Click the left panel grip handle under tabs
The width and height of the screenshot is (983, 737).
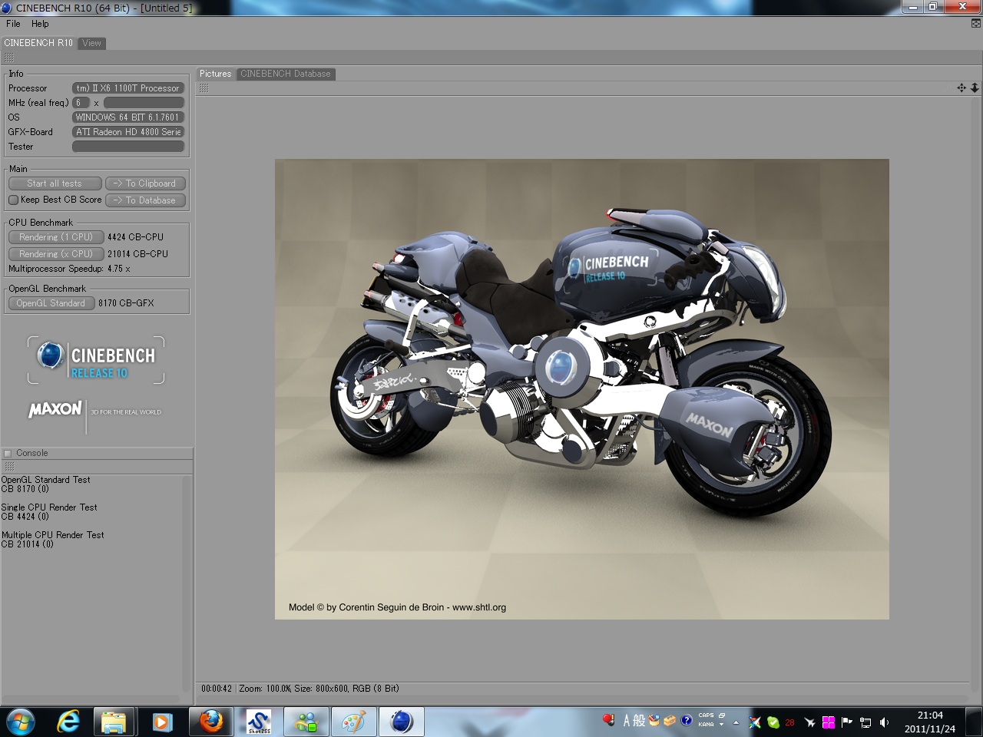tap(9, 58)
